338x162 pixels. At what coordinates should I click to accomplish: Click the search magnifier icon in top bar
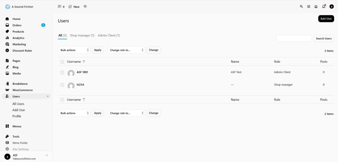click(301, 7)
